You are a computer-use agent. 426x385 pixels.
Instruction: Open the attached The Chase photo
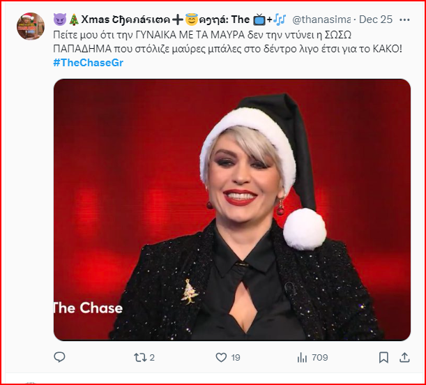(x=232, y=209)
